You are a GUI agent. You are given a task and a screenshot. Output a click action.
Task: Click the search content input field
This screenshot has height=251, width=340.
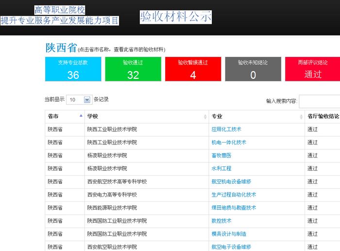(319, 101)
